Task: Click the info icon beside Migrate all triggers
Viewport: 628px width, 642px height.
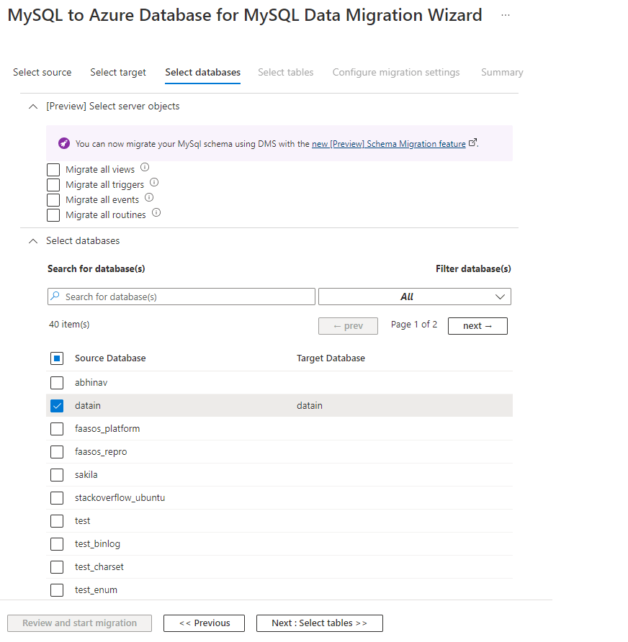Action: (154, 183)
